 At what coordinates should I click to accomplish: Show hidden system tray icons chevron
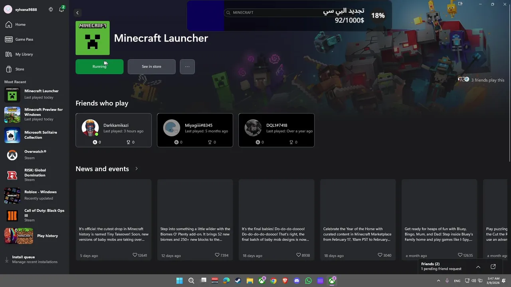click(x=438, y=281)
